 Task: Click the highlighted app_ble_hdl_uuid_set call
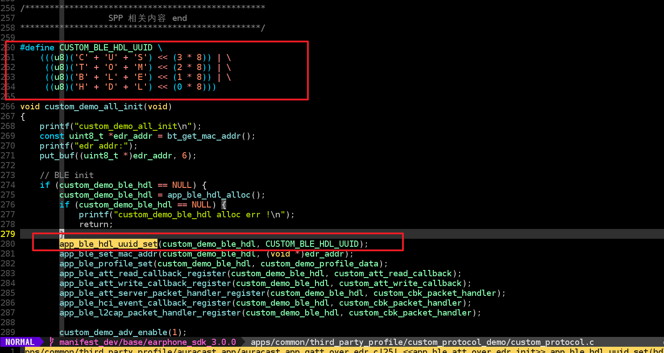point(108,244)
